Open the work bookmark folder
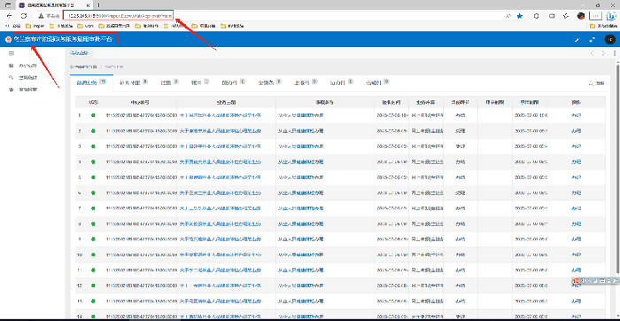 [x=86, y=26]
